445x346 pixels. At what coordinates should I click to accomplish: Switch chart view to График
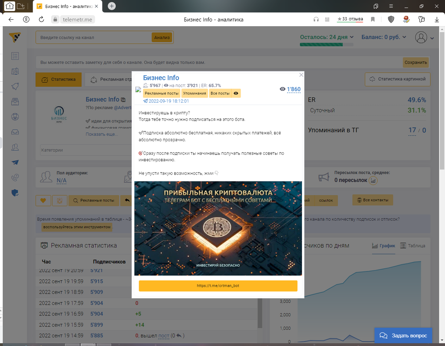tap(383, 246)
